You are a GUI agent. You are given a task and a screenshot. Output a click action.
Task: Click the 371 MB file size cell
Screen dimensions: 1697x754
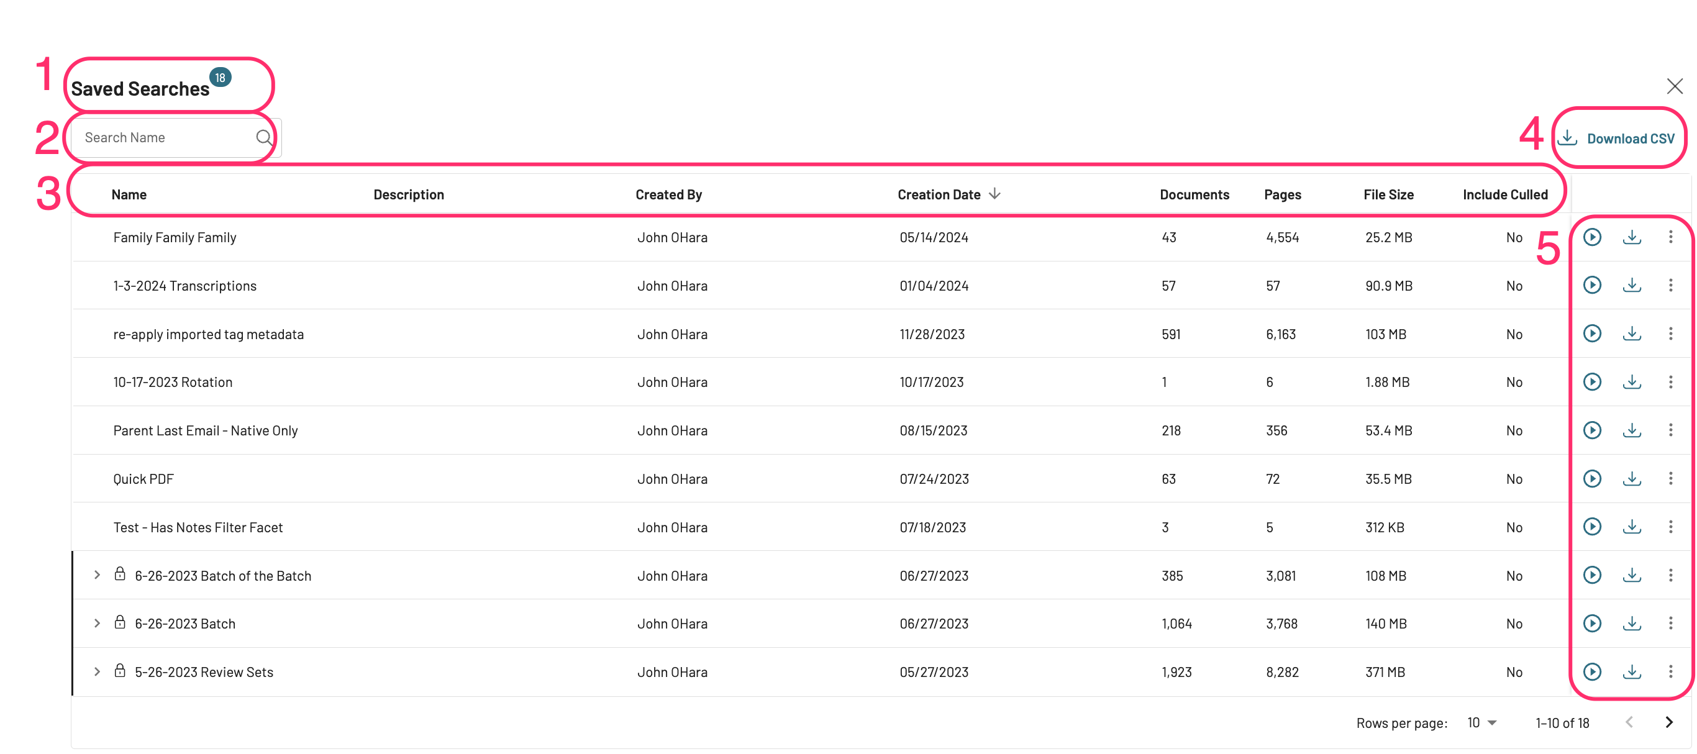[x=1385, y=673]
